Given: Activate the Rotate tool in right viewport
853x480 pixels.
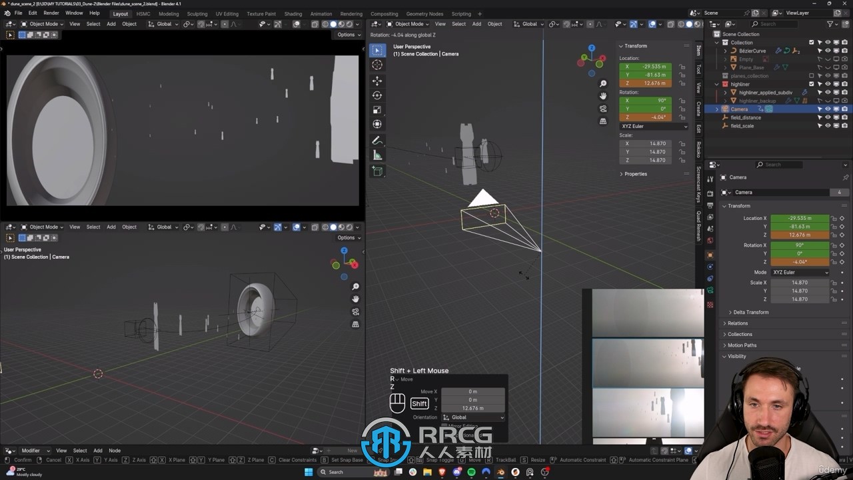Looking at the screenshot, I should [x=377, y=95].
